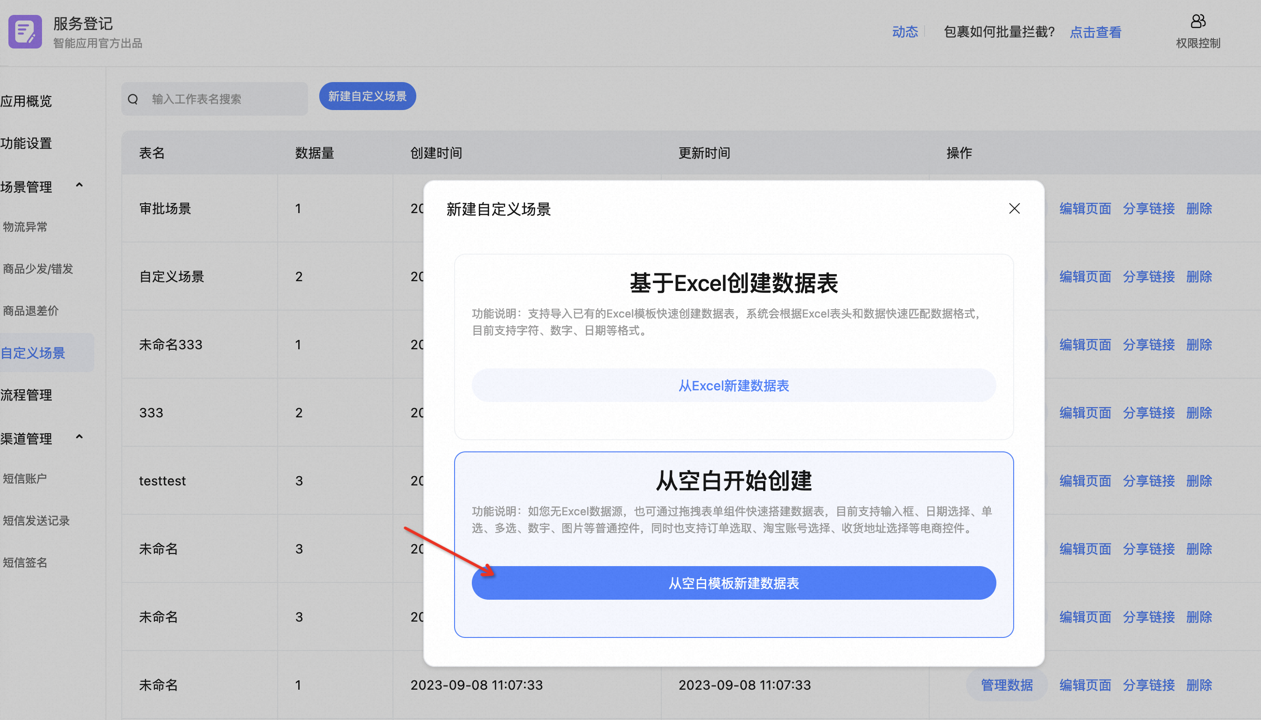Click the 点击查看 link
The image size is (1261, 720).
pos(1095,33)
